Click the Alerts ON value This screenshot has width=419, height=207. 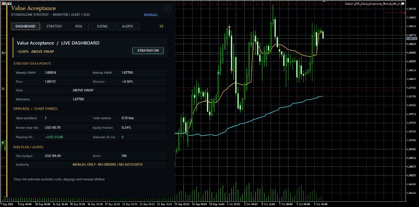tap(124, 155)
